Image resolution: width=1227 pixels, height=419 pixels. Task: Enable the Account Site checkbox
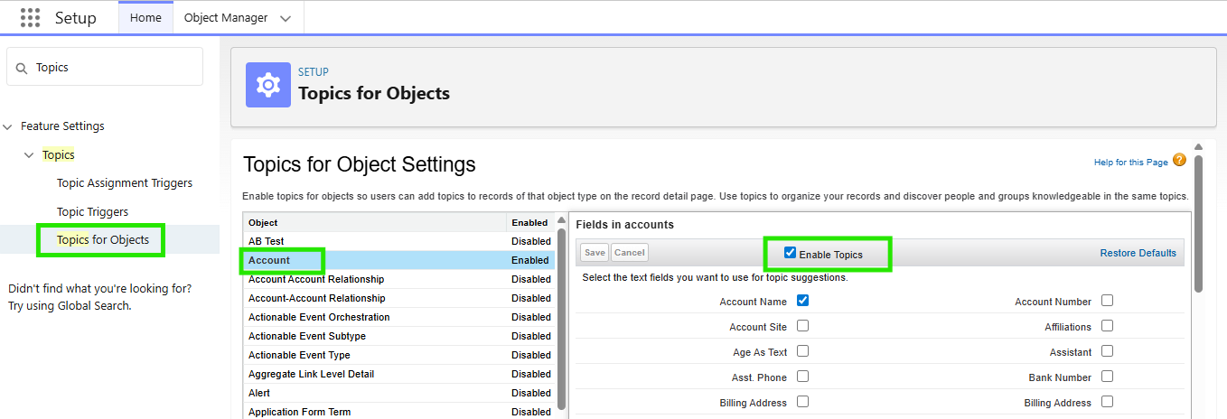pos(802,326)
